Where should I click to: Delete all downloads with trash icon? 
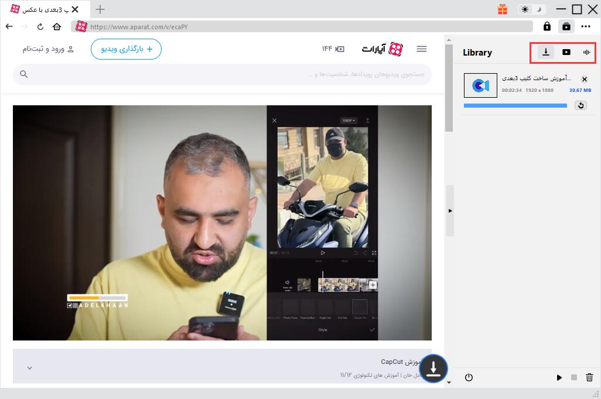coord(589,377)
